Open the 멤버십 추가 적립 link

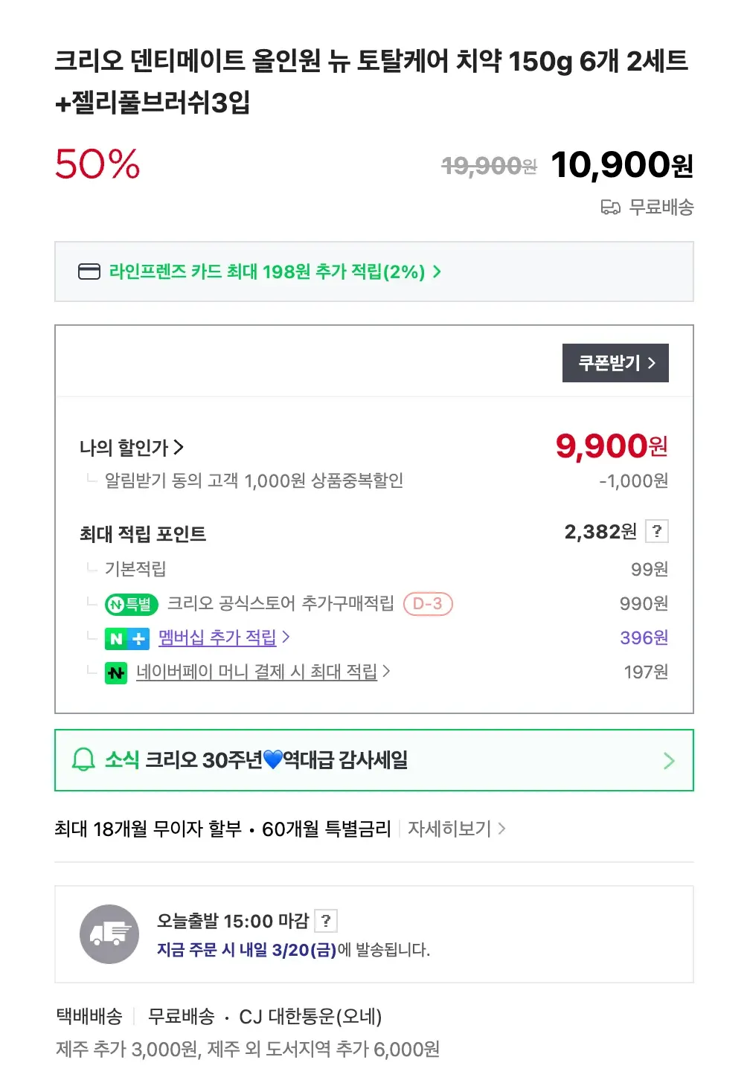pyautogui.click(x=217, y=637)
